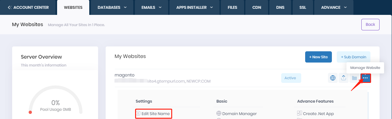Click the Basic column heading
Screen dimensions: 392x119
coord(222,101)
